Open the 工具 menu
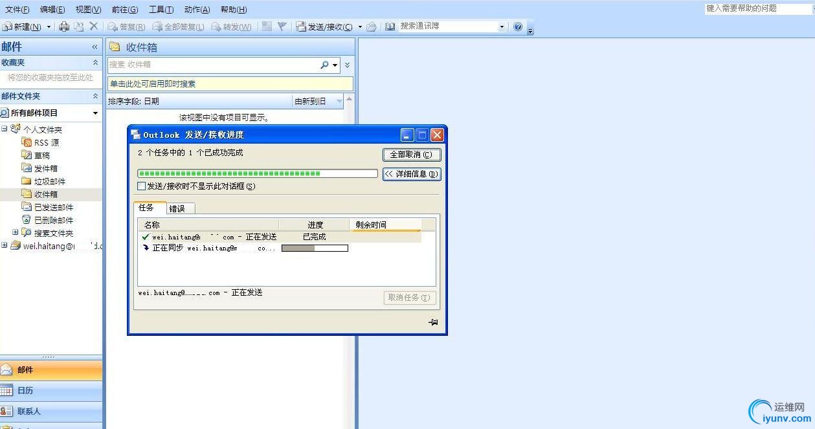Screen dimensions: 815x429 pyautogui.click(x=161, y=10)
